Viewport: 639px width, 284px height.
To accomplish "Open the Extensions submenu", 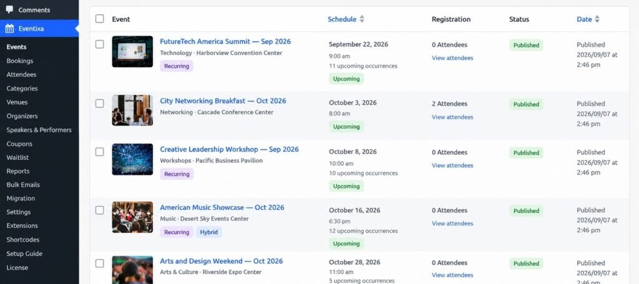I will click(22, 225).
